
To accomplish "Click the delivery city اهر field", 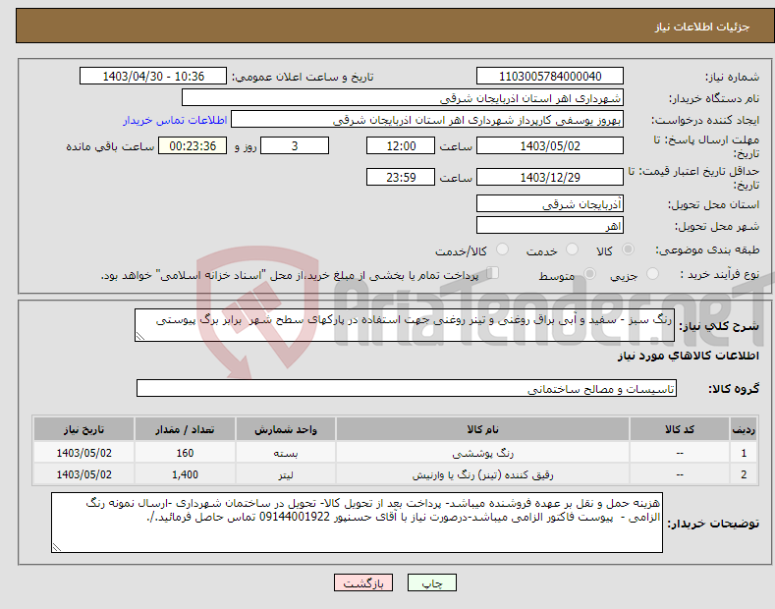I will [550, 225].
